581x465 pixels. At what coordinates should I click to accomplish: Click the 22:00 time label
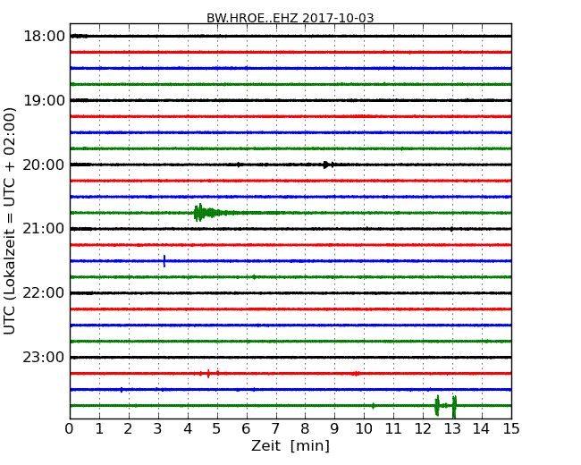point(44,293)
